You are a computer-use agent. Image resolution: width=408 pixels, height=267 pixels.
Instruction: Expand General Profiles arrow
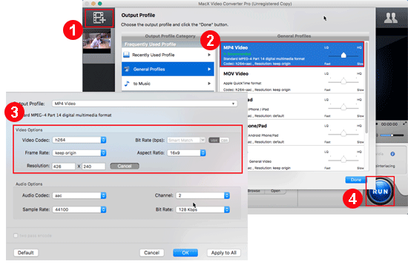click(209, 69)
